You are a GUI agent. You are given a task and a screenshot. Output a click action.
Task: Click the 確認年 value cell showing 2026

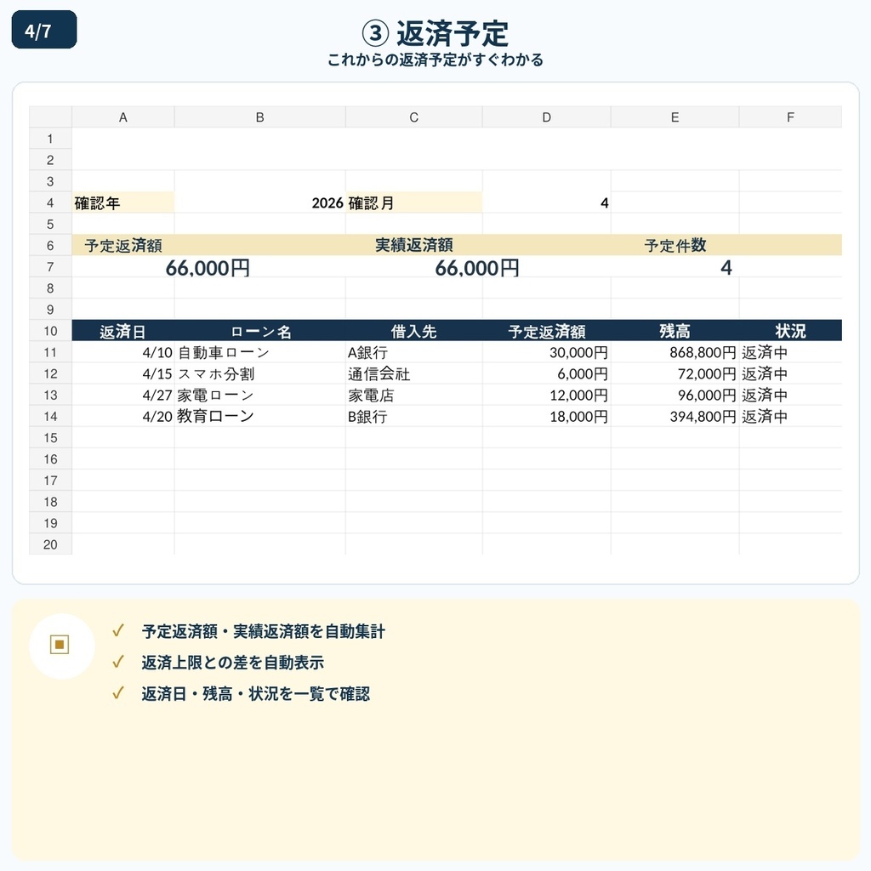(260, 202)
